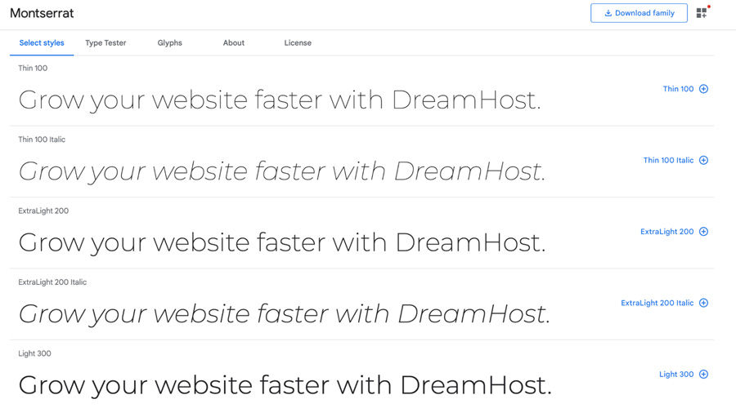Switch to the Select styles tab
Viewport: 736px width, 408px height.
[x=42, y=42]
